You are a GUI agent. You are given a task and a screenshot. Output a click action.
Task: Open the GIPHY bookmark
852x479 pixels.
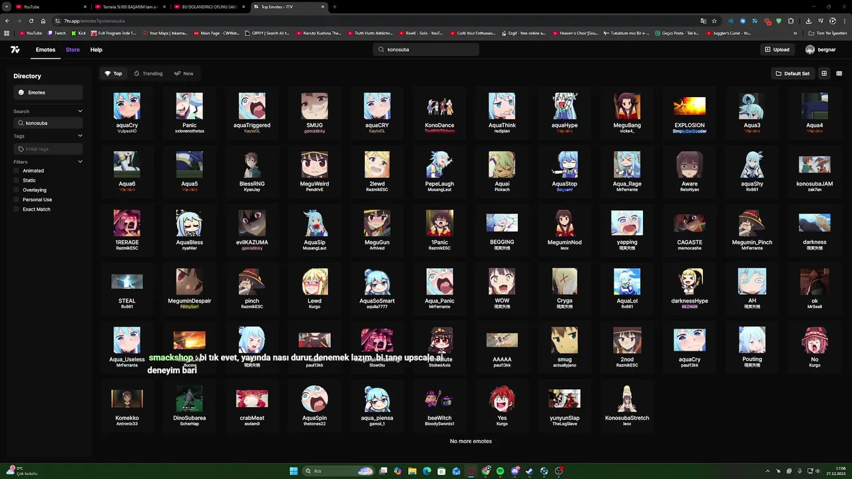[x=267, y=33]
